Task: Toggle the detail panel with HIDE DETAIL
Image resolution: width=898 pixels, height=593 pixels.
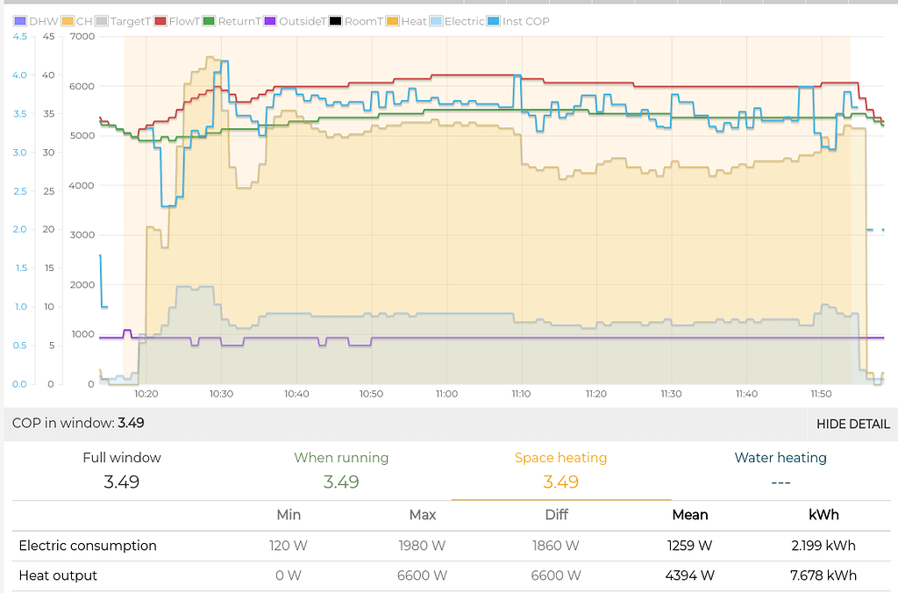Action: point(852,424)
